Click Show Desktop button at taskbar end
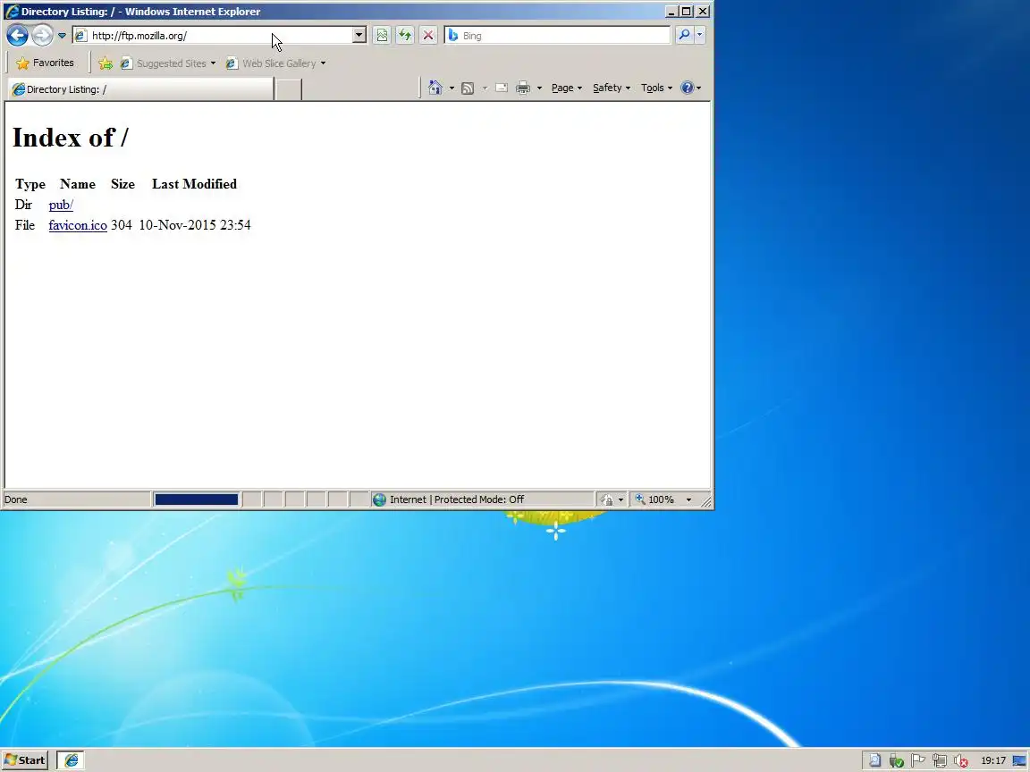The image size is (1030, 772). click(1020, 761)
